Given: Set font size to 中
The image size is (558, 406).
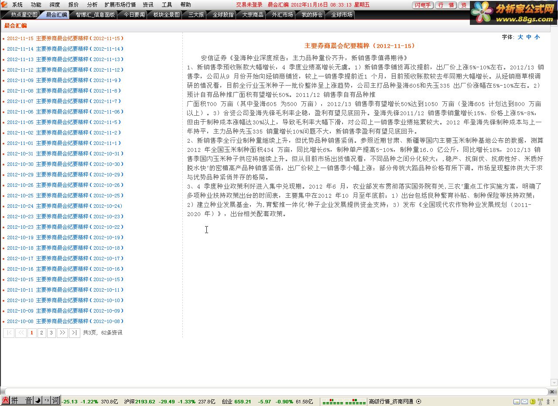Looking at the screenshot, I should point(529,37).
